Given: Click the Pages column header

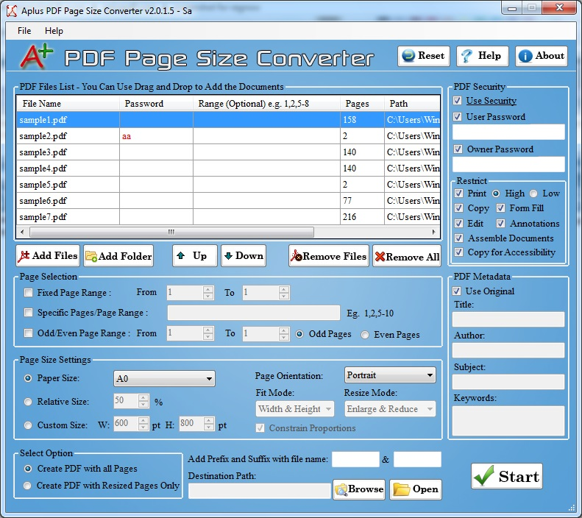Looking at the screenshot, I should (x=362, y=104).
